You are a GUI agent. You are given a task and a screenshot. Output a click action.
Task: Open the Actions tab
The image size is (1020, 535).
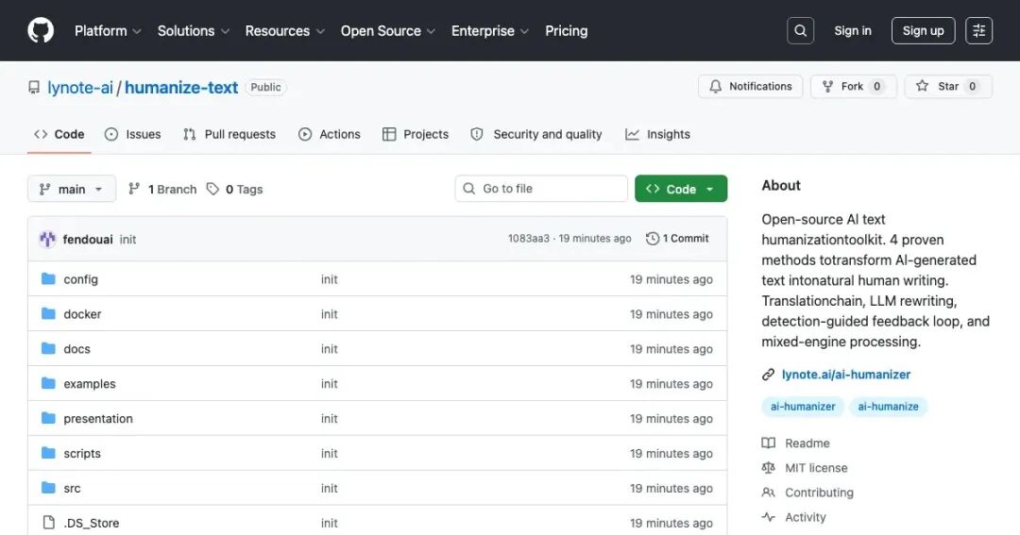pos(330,135)
